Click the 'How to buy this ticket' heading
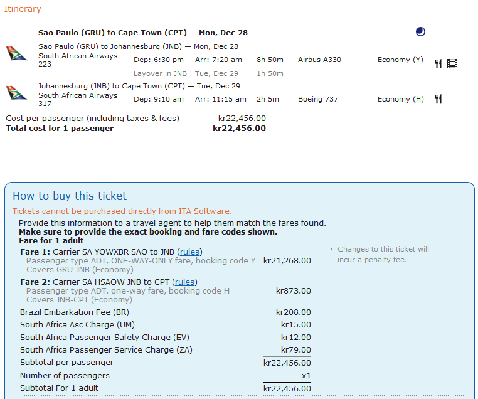The image size is (478, 399). 70,196
